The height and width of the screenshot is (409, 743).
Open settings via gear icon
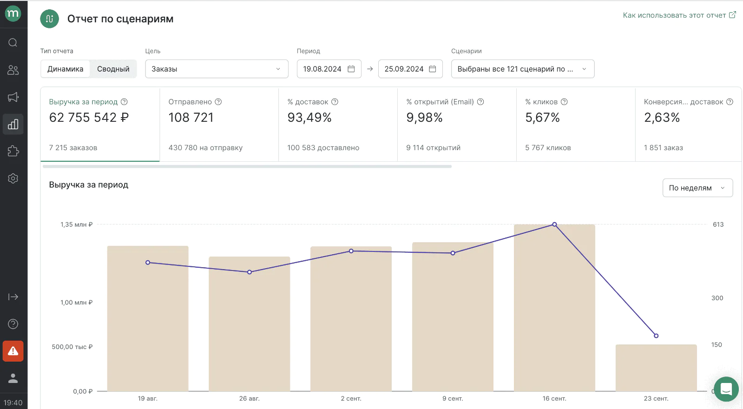13,178
